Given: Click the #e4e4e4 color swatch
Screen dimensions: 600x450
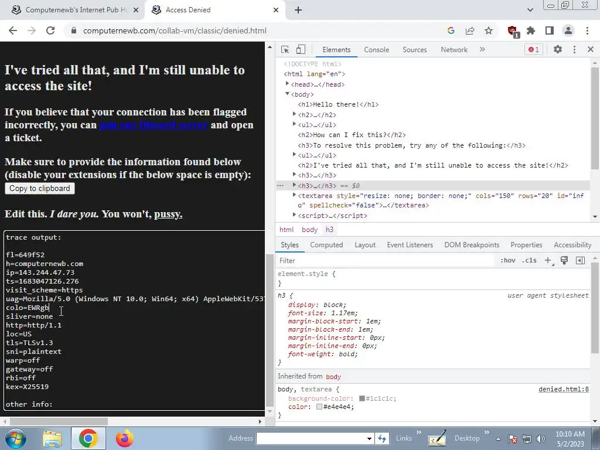Looking at the screenshot, I should point(319,407).
